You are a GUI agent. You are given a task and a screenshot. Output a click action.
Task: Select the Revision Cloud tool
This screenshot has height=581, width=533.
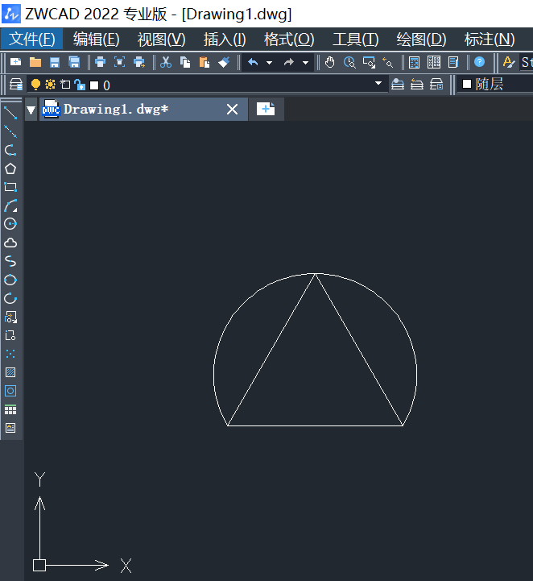click(x=10, y=243)
